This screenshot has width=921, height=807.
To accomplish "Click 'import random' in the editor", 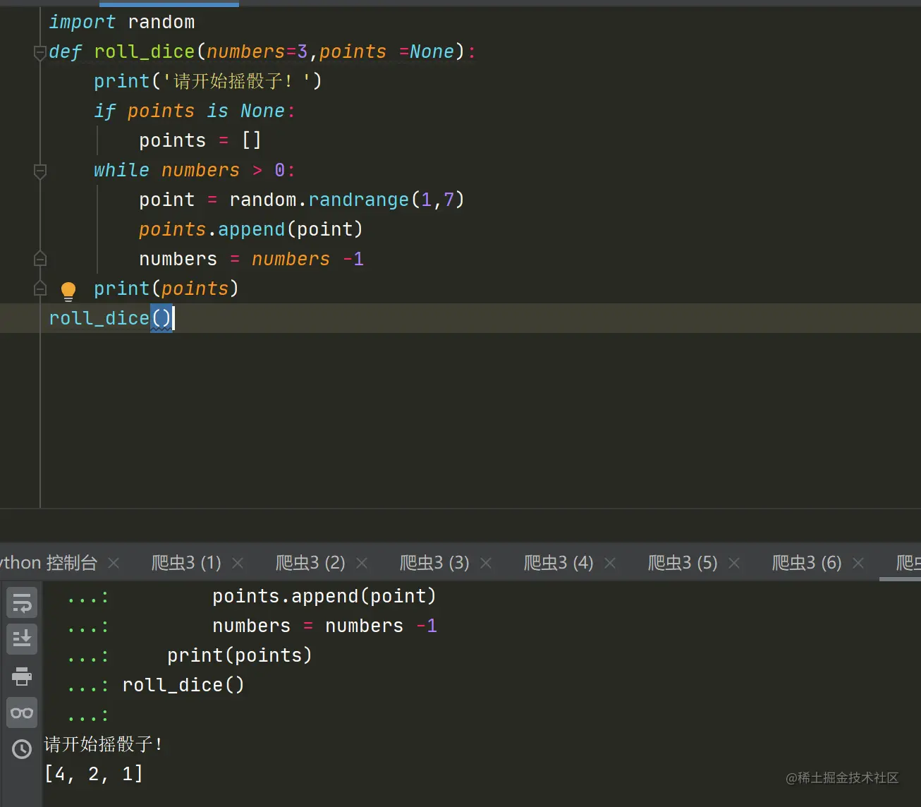I will pyautogui.click(x=122, y=23).
